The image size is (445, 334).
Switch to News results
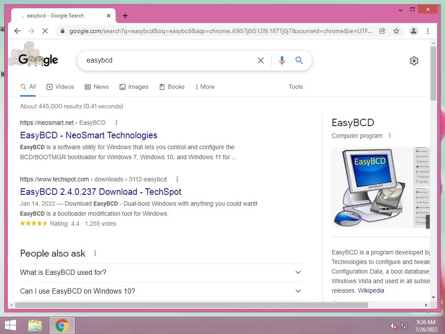tap(97, 87)
